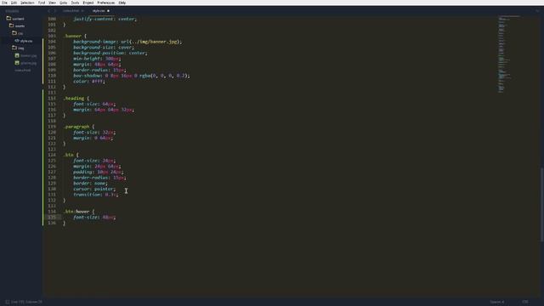544x306 pixels.
Task: Click the transition declaration line
Action: coord(96,195)
